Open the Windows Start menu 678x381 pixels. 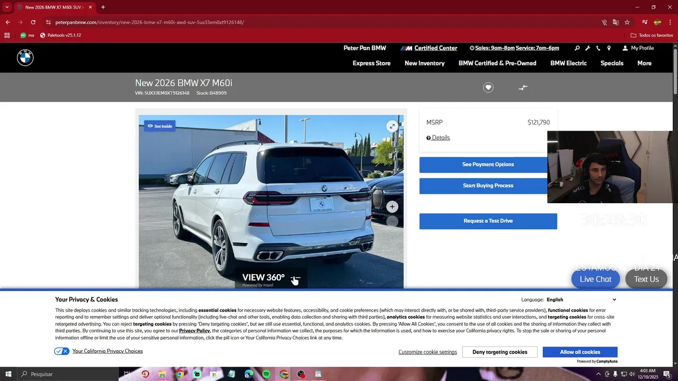click(x=8, y=374)
